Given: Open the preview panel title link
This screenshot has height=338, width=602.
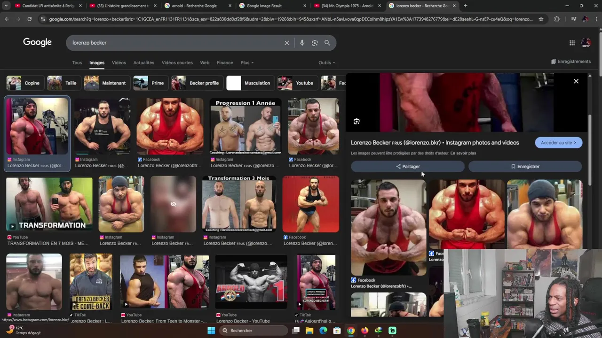Looking at the screenshot, I should point(435,143).
